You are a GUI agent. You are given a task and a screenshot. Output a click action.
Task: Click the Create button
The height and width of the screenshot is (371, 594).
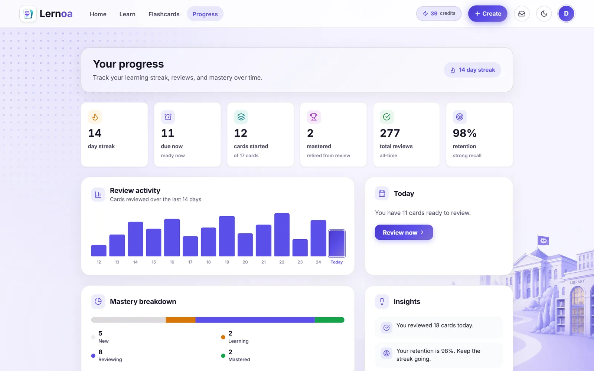click(x=487, y=14)
